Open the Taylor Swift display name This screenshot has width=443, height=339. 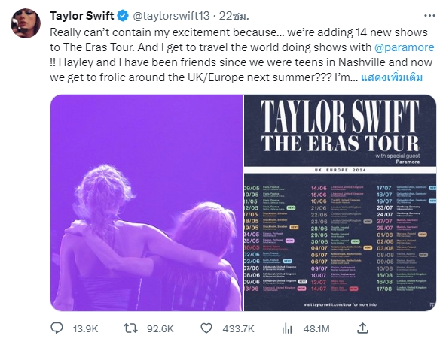(x=82, y=16)
